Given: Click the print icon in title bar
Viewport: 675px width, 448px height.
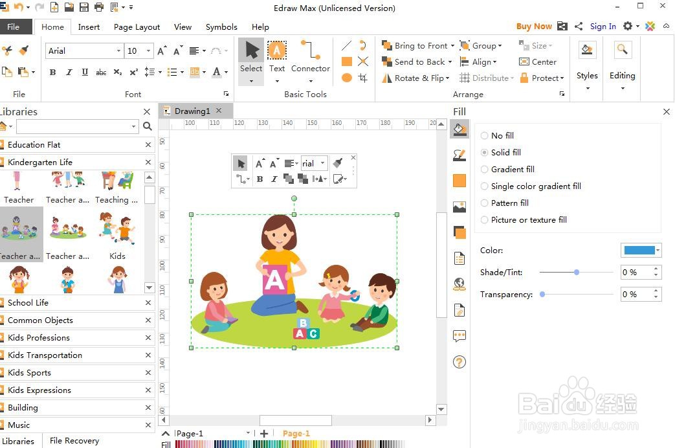Looking at the screenshot, I should coord(98,7).
